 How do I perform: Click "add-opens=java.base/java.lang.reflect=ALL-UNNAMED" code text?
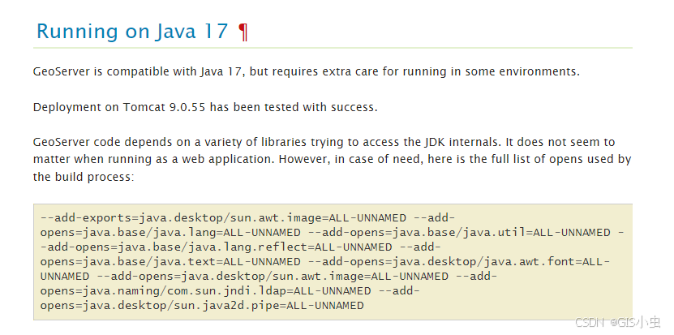pyautogui.click(x=220, y=247)
